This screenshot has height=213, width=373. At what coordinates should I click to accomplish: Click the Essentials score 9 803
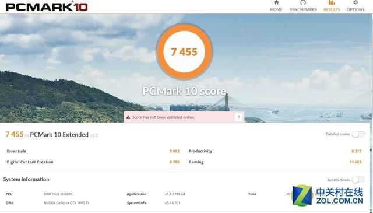pyautogui.click(x=174, y=151)
